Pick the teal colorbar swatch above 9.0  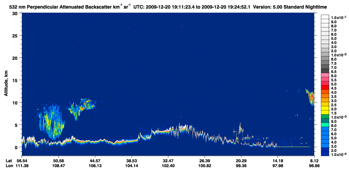(325, 121)
